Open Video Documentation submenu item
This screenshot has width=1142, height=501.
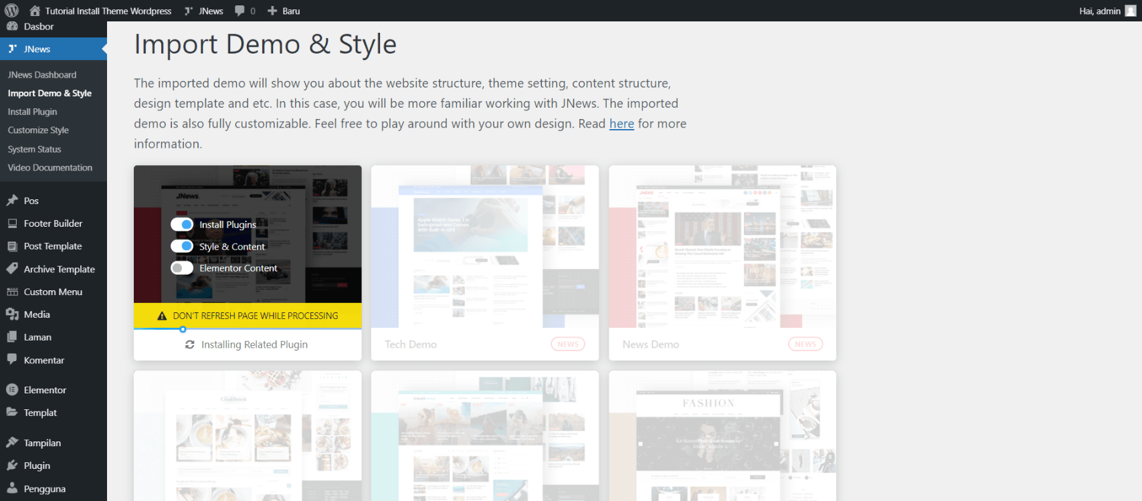(x=50, y=168)
